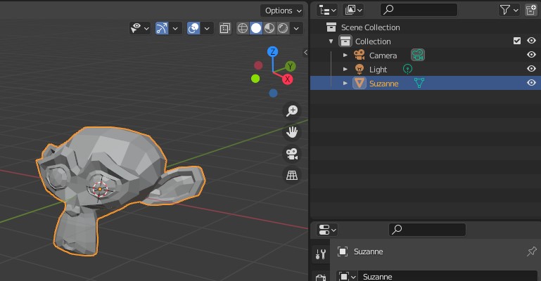Image resolution: width=541 pixels, height=281 pixels.
Task: Click the Light data icon
Action: [407, 70]
